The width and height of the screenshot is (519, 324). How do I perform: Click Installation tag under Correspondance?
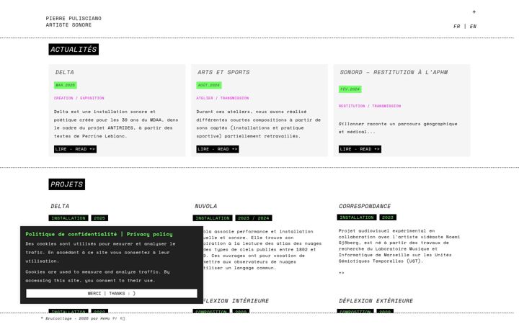click(357, 217)
